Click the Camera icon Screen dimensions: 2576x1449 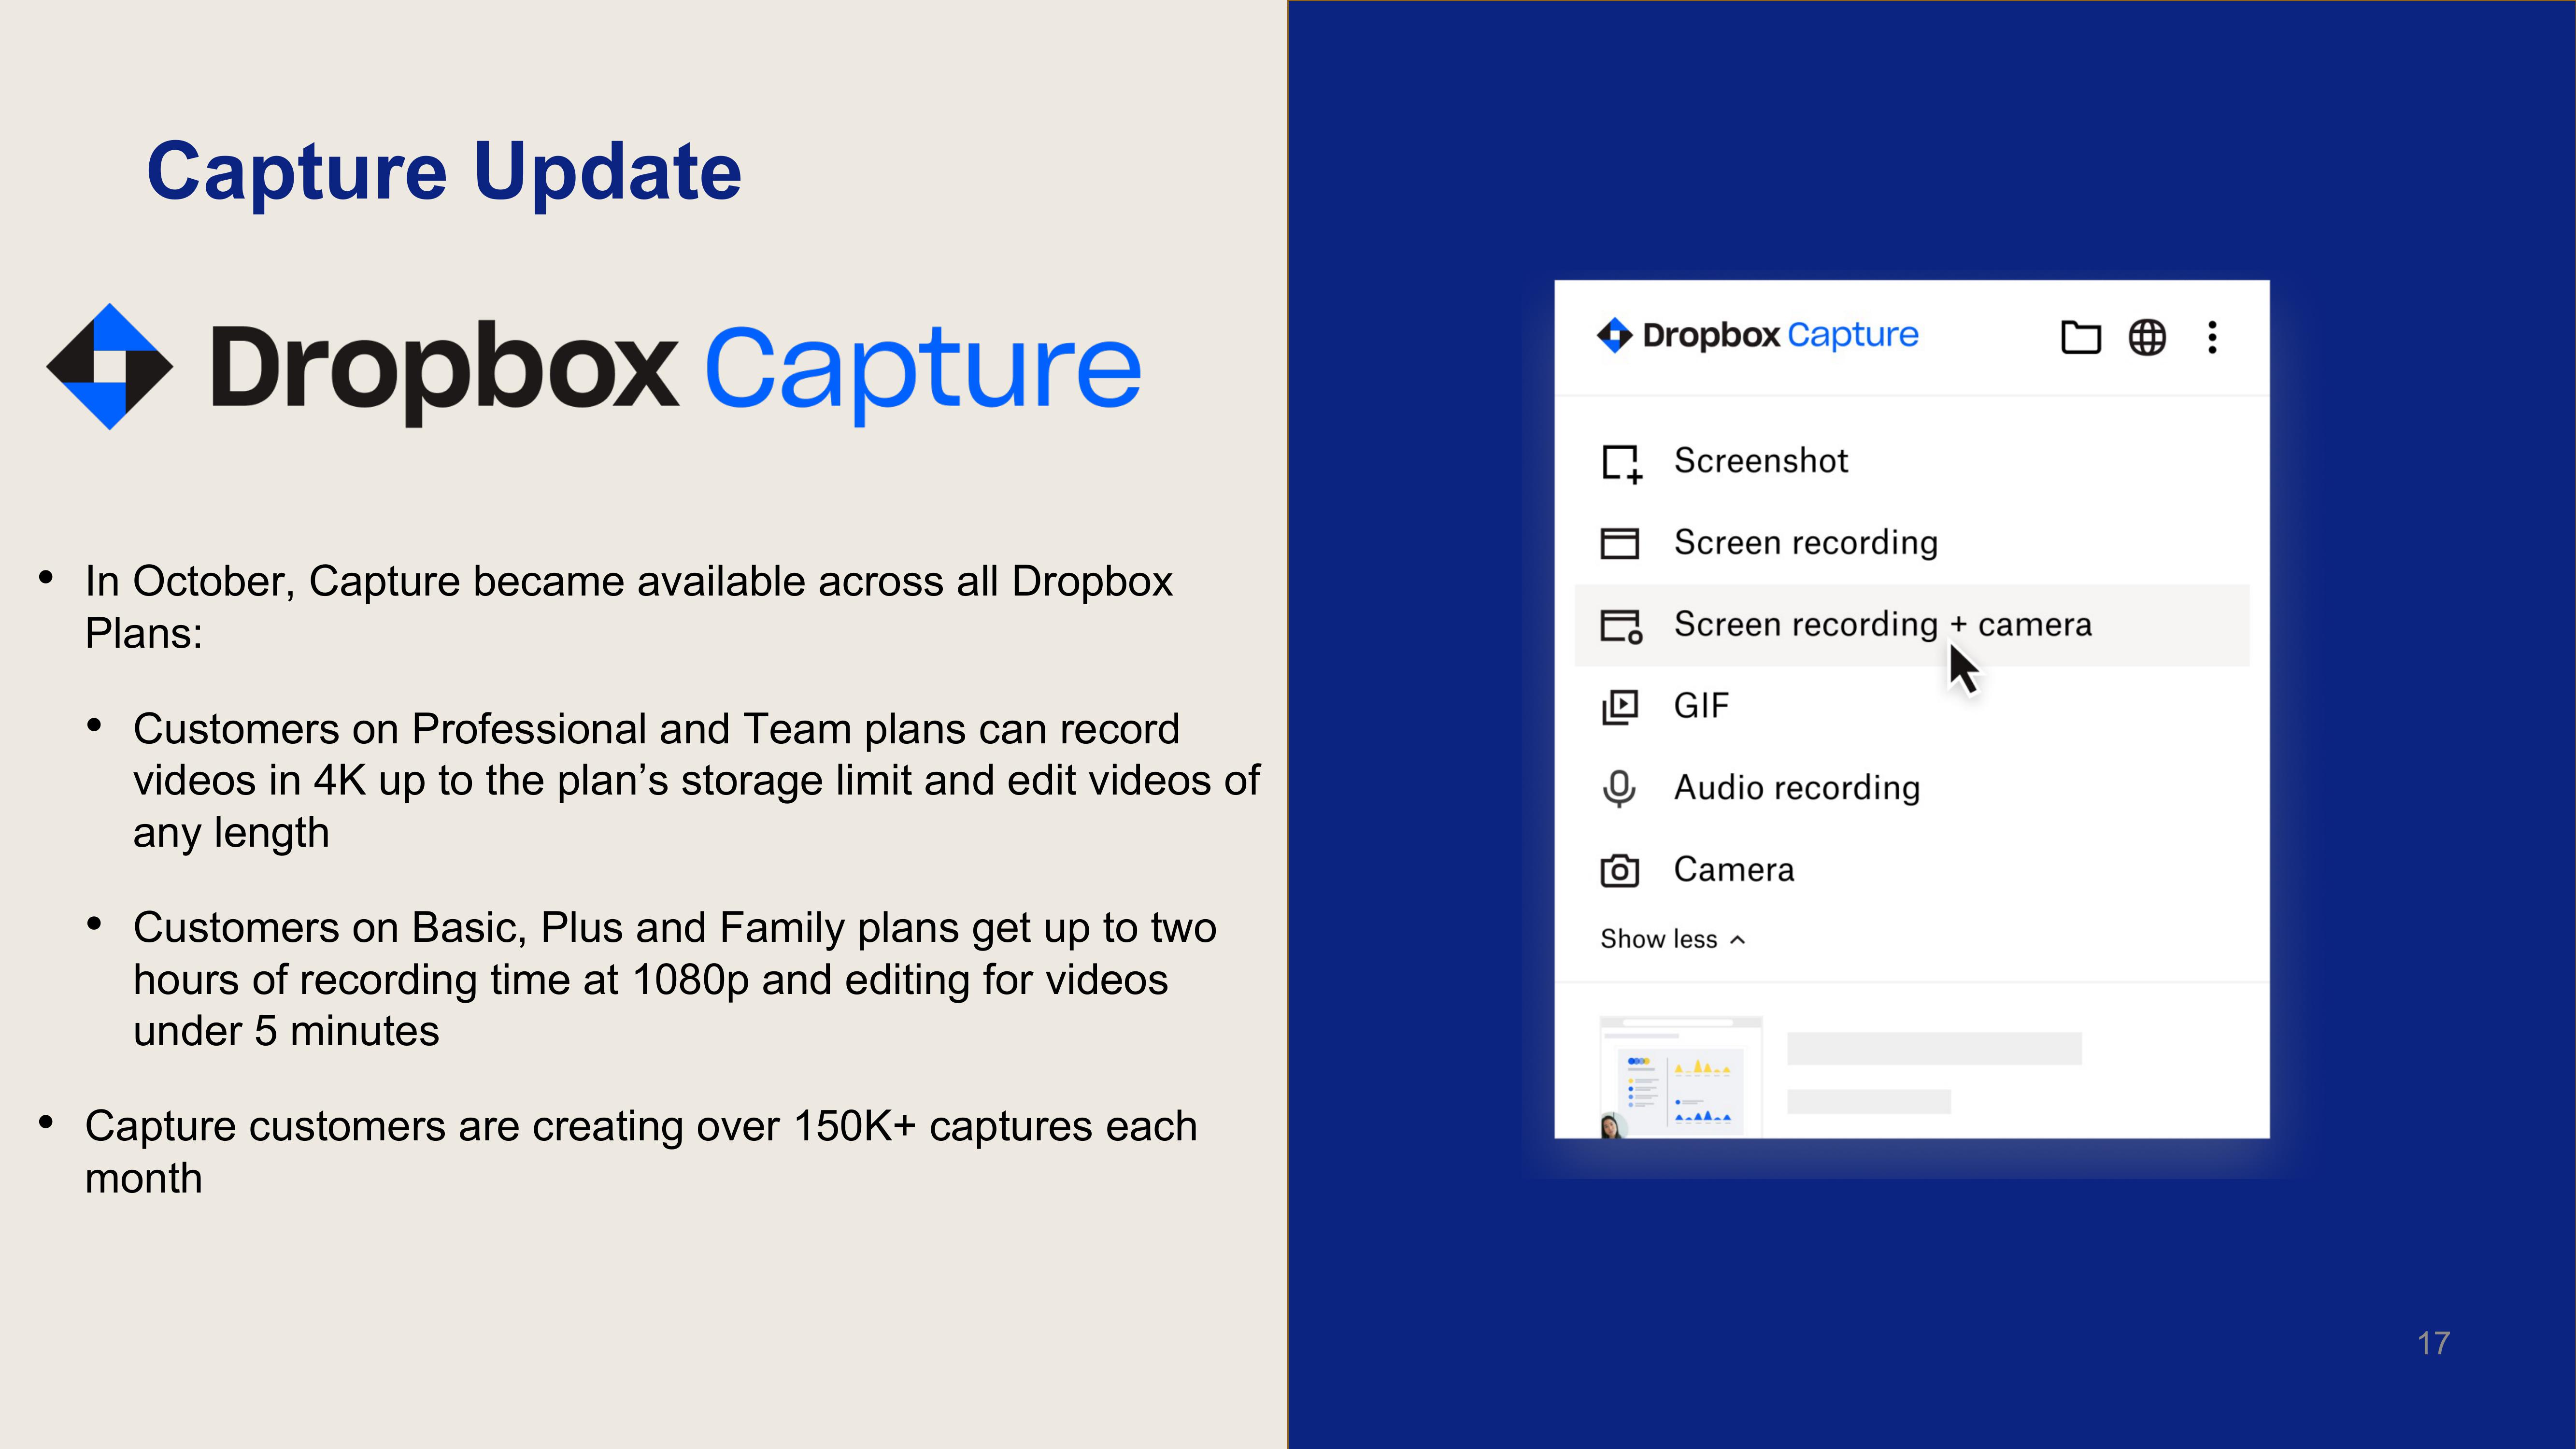tap(1619, 870)
